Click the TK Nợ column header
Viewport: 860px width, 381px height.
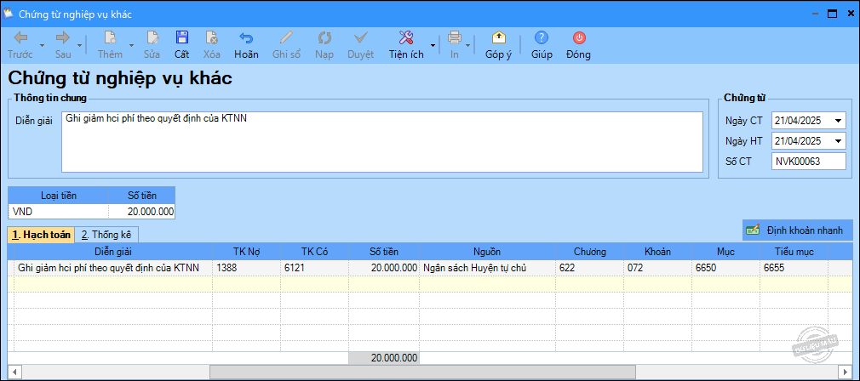click(246, 252)
